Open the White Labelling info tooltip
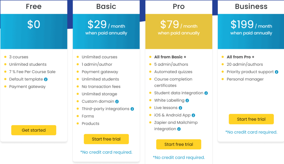Viewport: 284px width, 164px height. (187, 100)
